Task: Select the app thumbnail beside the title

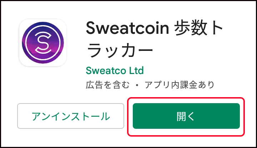Action: coord(43,42)
